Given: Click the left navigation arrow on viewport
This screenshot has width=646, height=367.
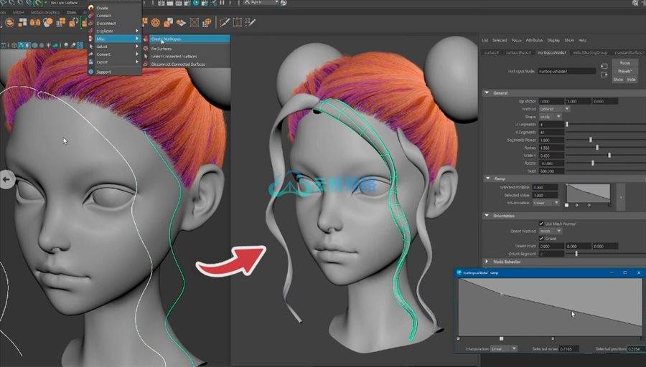Looking at the screenshot, I should pos(8,180).
